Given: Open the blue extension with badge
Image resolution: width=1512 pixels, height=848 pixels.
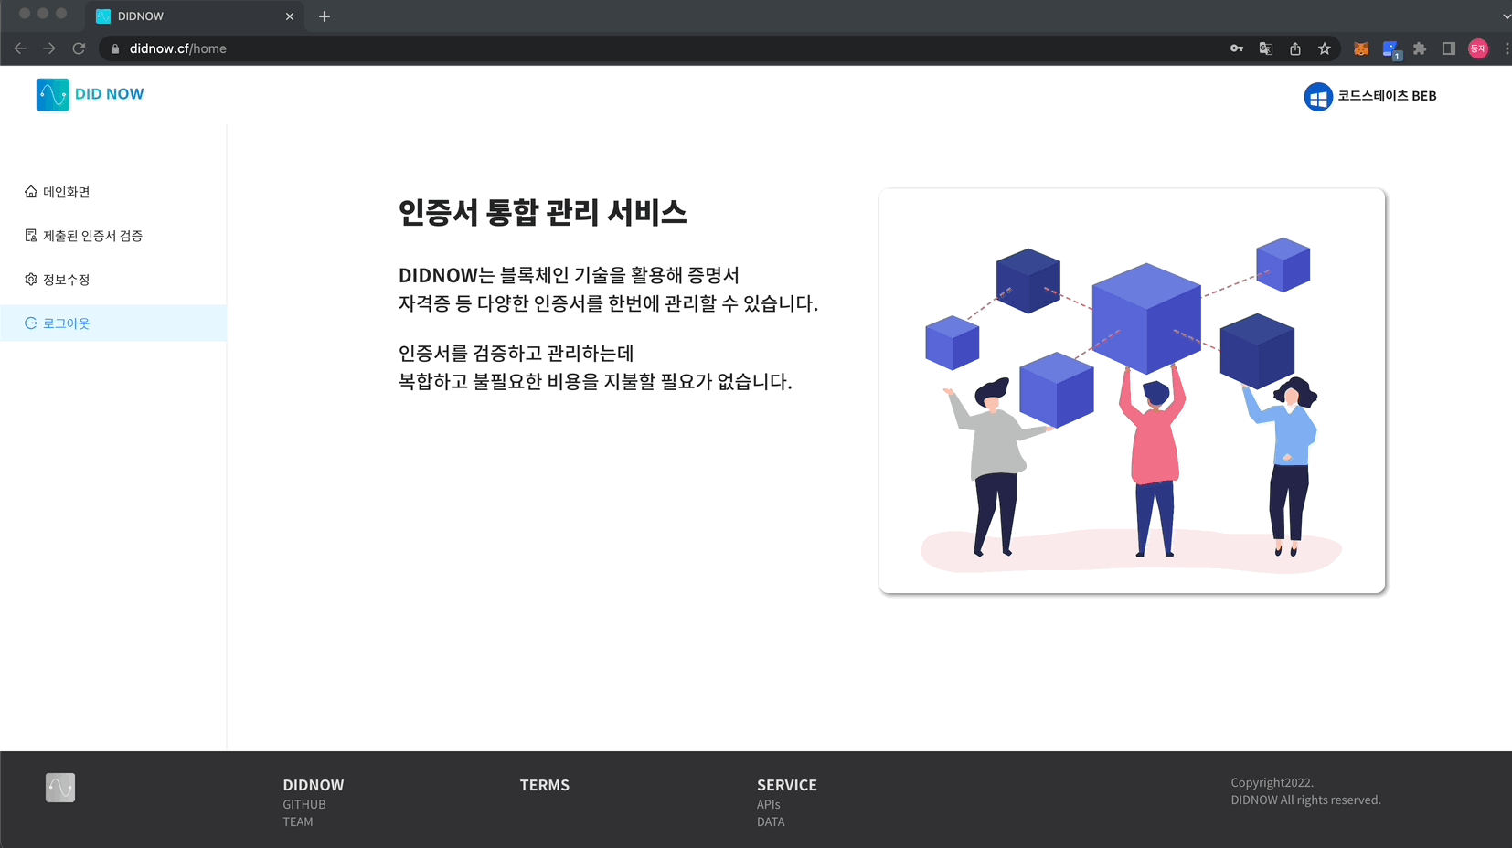Looking at the screenshot, I should point(1391,50).
